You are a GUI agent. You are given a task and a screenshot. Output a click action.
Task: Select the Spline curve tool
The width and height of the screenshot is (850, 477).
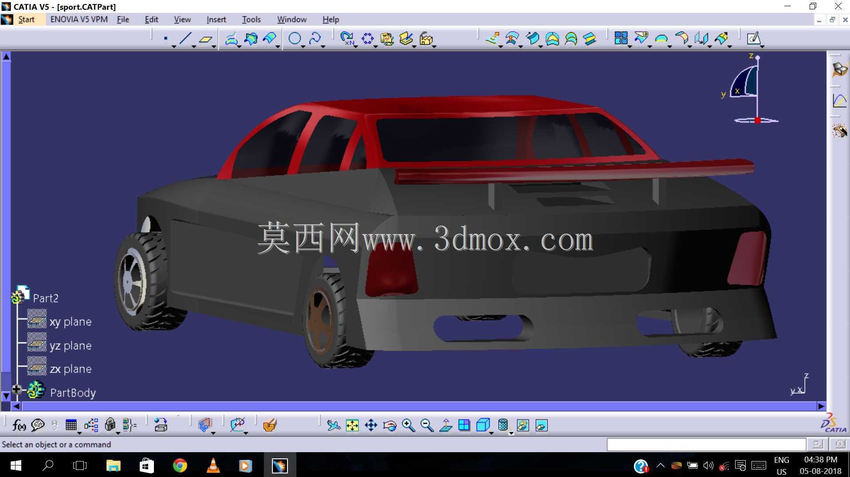pos(315,39)
